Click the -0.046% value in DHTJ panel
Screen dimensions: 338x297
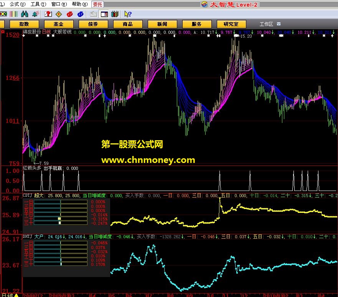click(x=99, y=243)
